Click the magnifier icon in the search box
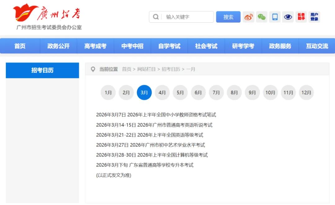The height and width of the screenshot is (205, 335). [156, 17]
